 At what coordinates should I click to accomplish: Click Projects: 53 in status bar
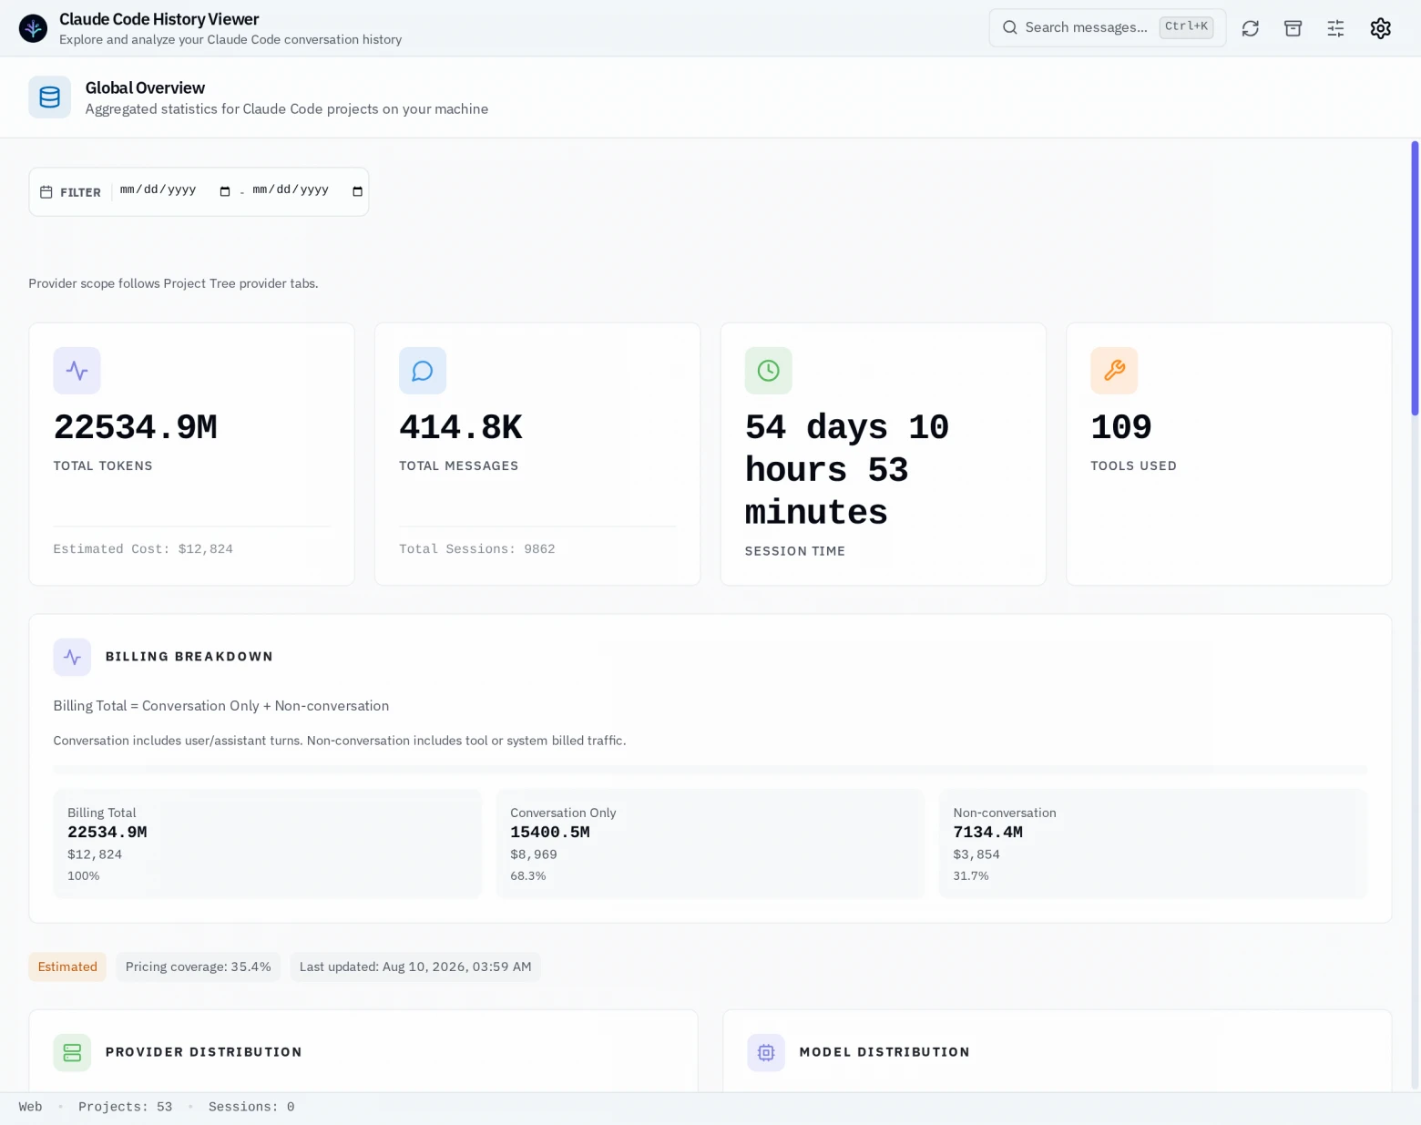[x=125, y=1107]
